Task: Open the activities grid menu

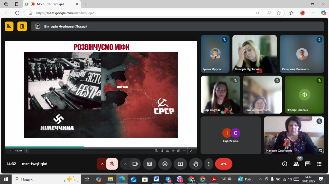Action: click(x=319, y=164)
